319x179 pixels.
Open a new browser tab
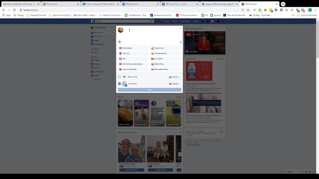283,4
